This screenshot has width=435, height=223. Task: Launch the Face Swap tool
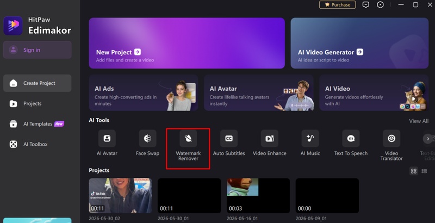click(x=147, y=138)
